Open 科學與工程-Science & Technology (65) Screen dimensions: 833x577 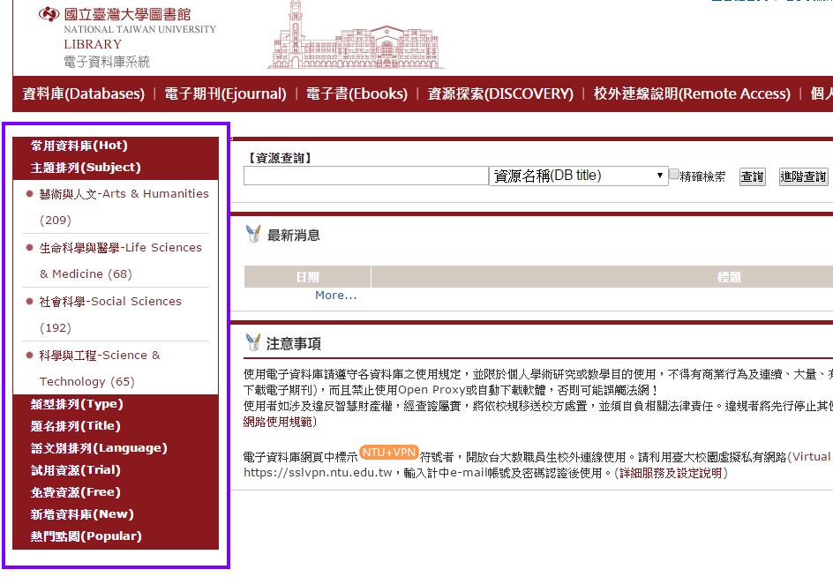100,368
